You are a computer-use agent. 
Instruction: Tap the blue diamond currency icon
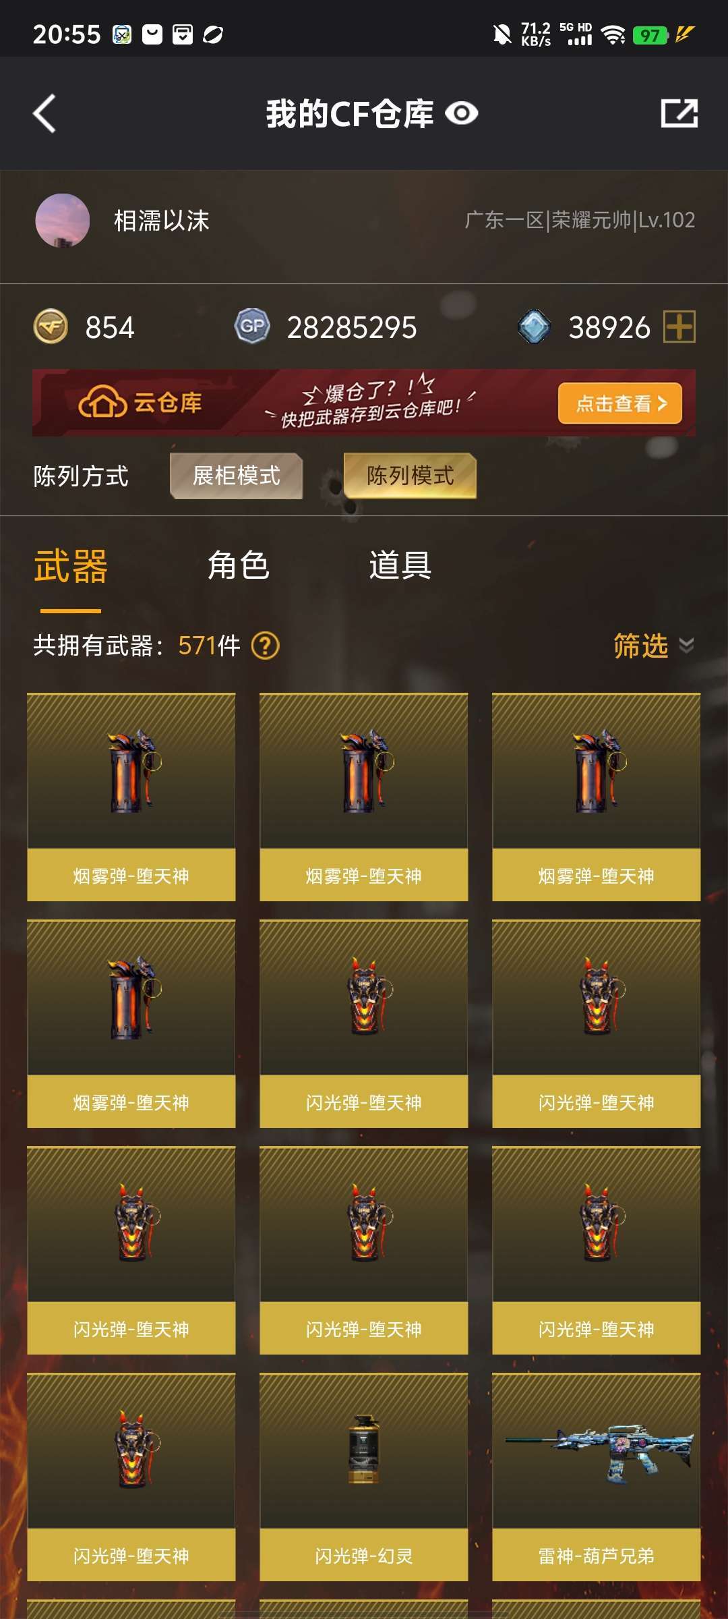click(x=535, y=327)
